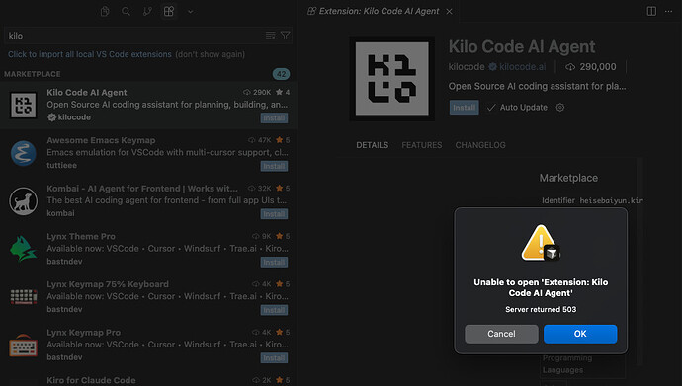Select Awesome Emacs Keymap extension
This screenshot has height=386, width=682.
click(x=148, y=153)
